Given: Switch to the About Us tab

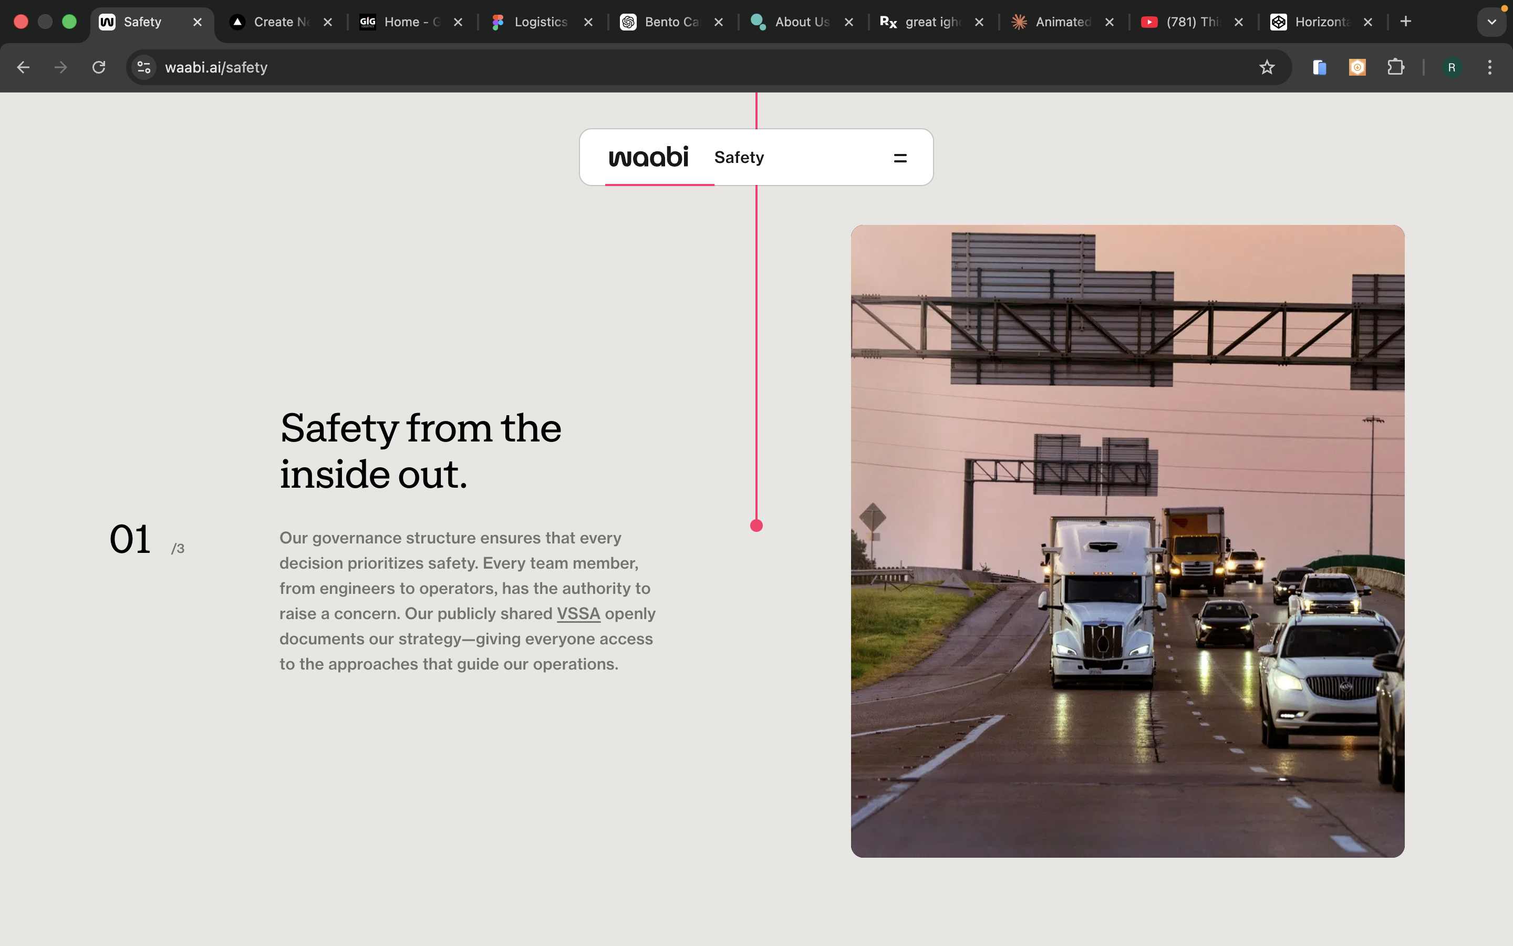Looking at the screenshot, I should [x=800, y=22].
